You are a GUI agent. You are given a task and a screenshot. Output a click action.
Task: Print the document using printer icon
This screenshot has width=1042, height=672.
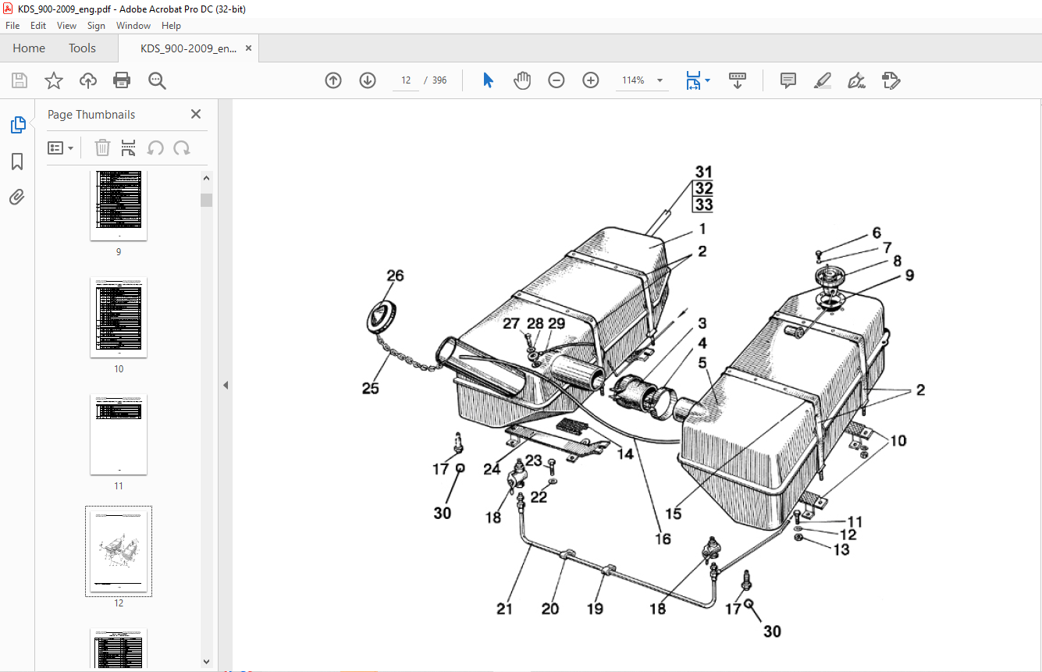pos(122,80)
